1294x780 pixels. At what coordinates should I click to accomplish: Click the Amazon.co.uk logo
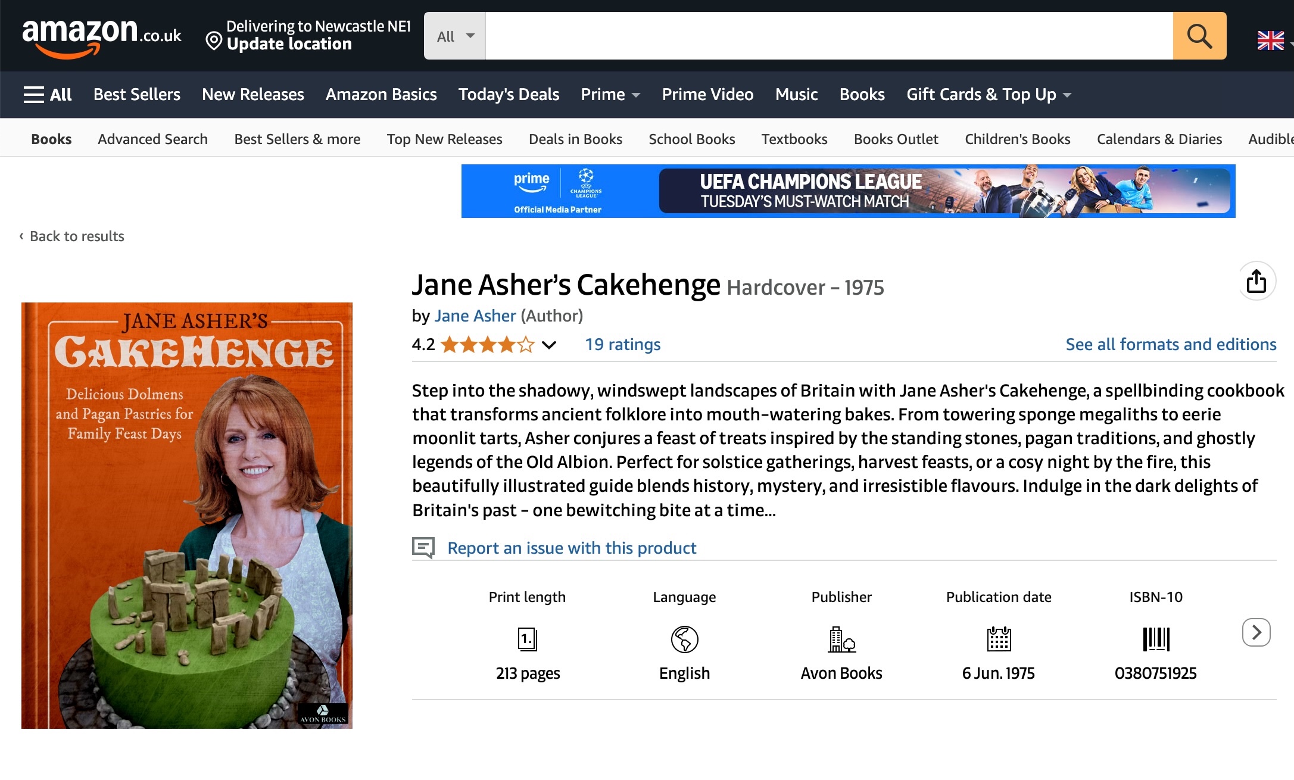click(101, 37)
